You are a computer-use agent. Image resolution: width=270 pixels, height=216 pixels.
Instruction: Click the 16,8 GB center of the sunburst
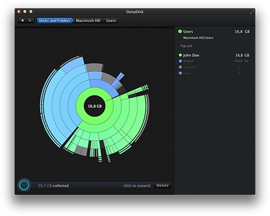tap(95, 106)
